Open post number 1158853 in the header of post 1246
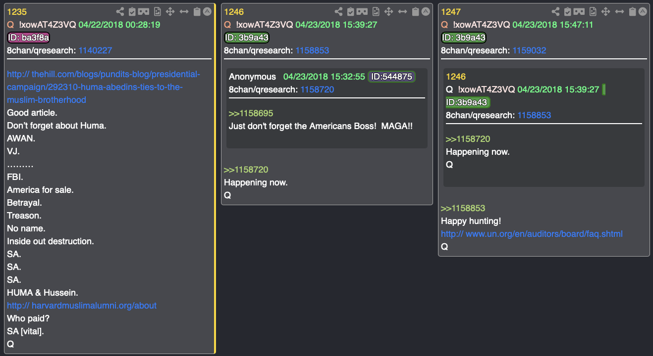This screenshot has height=356, width=653. [312, 50]
